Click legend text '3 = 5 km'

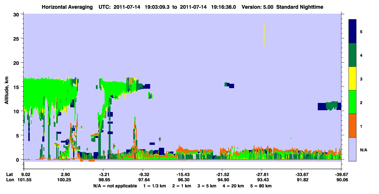click(207, 186)
